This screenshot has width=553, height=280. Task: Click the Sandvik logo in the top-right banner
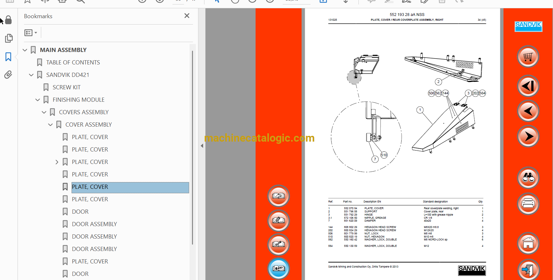click(528, 26)
